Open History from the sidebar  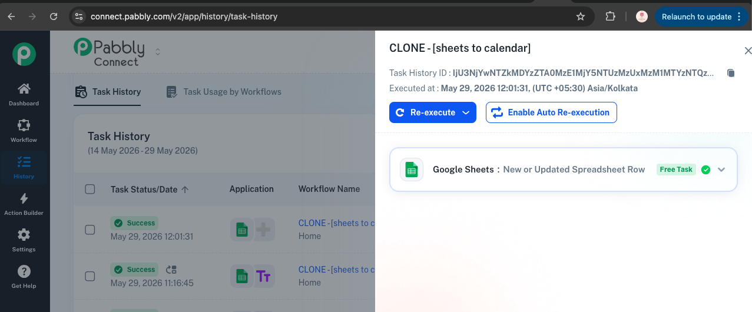click(24, 168)
